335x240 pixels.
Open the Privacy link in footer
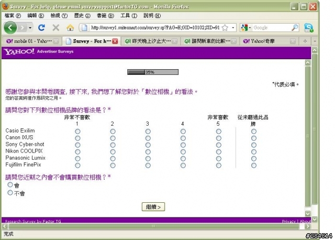[288, 221]
